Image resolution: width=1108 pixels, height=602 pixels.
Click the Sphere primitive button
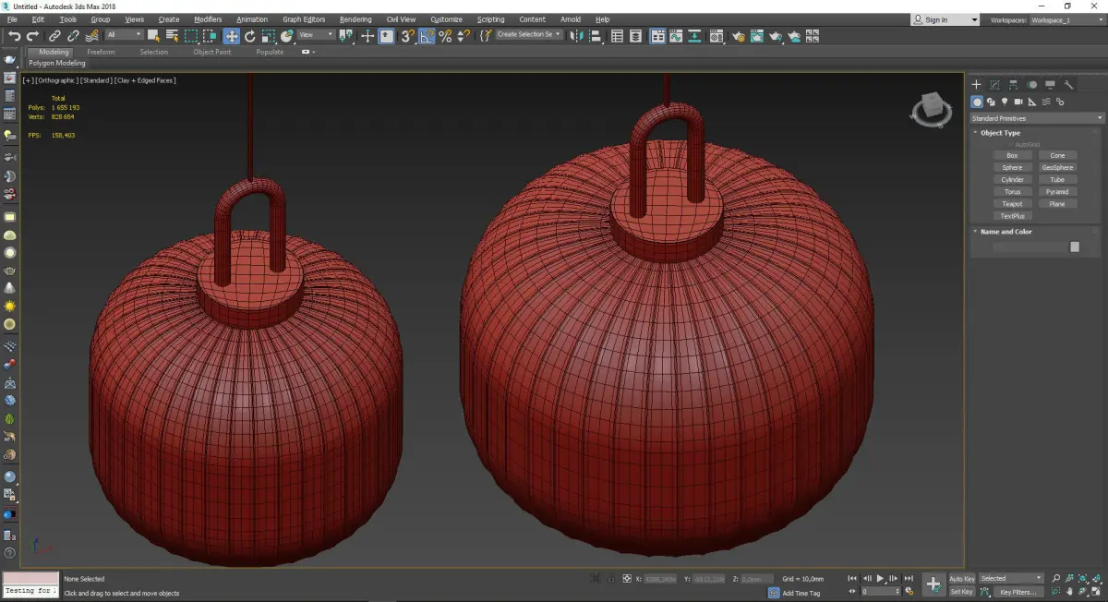(x=1012, y=168)
